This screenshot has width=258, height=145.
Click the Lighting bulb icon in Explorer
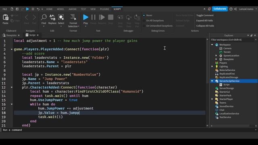pos(217,66)
